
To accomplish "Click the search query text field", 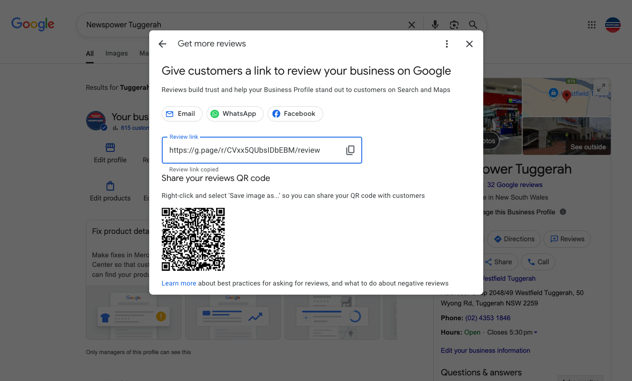I will tap(243, 25).
